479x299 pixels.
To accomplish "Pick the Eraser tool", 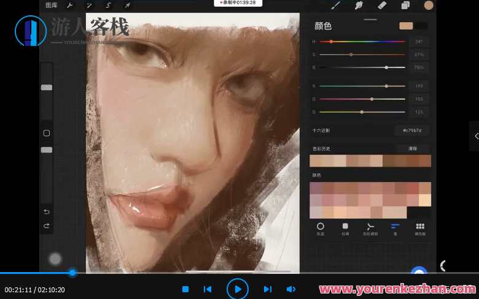I will coord(382,5).
